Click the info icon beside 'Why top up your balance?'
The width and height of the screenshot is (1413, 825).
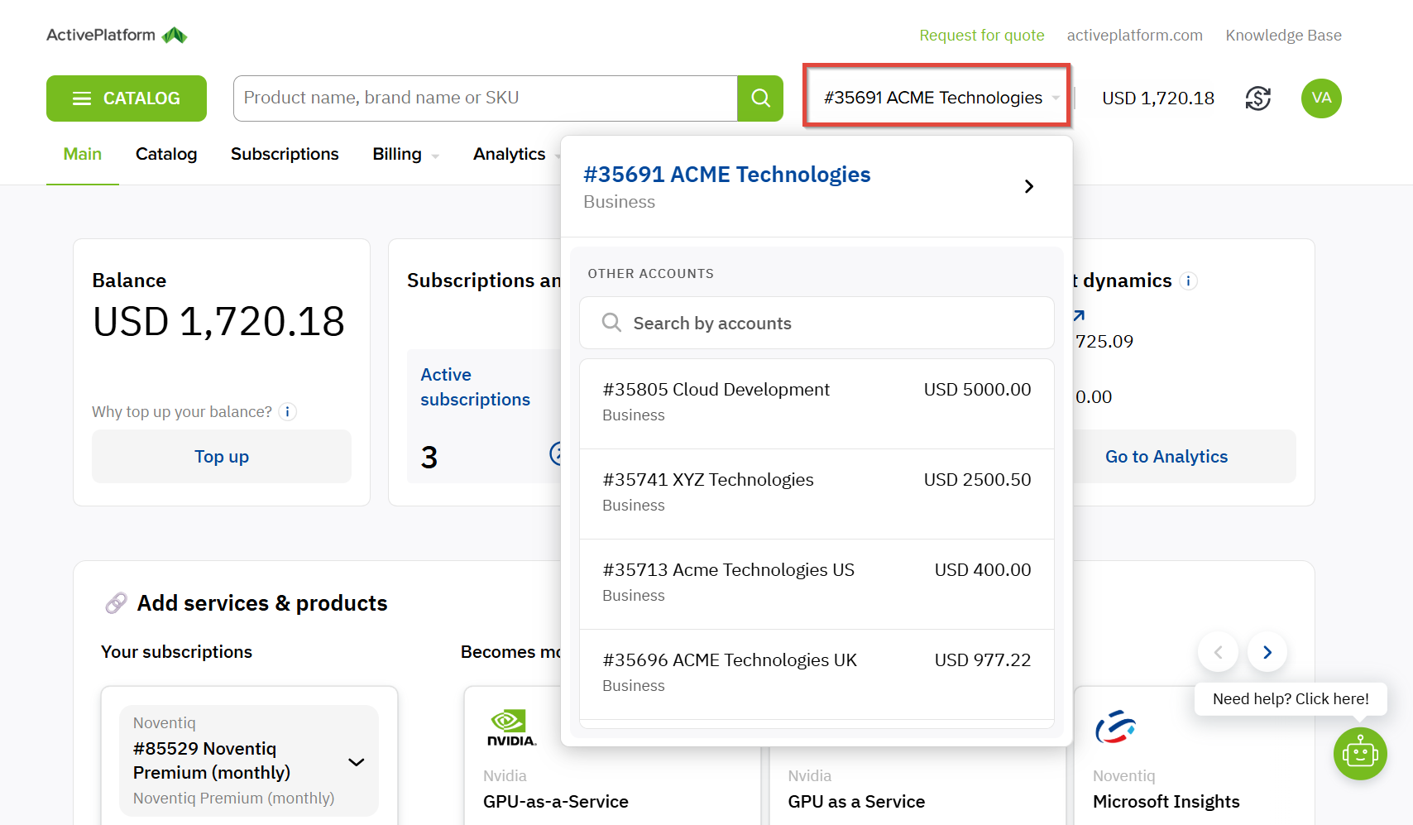[287, 412]
